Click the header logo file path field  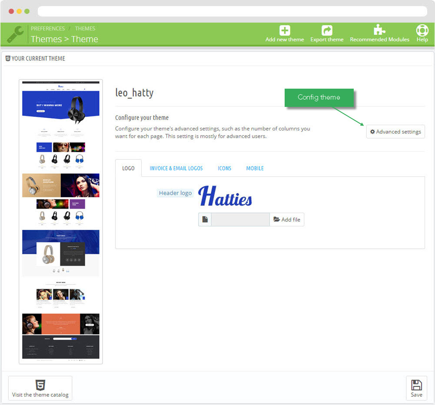coord(240,219)
